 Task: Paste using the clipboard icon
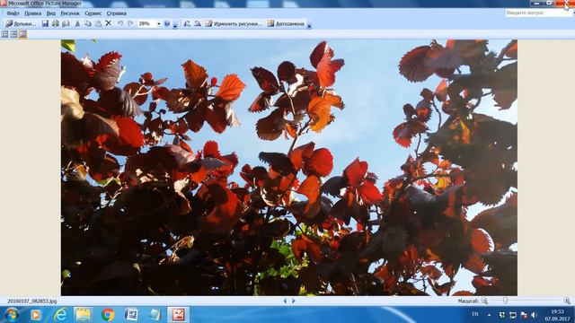(x=98, y=24)
